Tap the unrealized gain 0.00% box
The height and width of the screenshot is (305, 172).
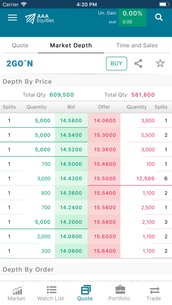coord(133,18)
